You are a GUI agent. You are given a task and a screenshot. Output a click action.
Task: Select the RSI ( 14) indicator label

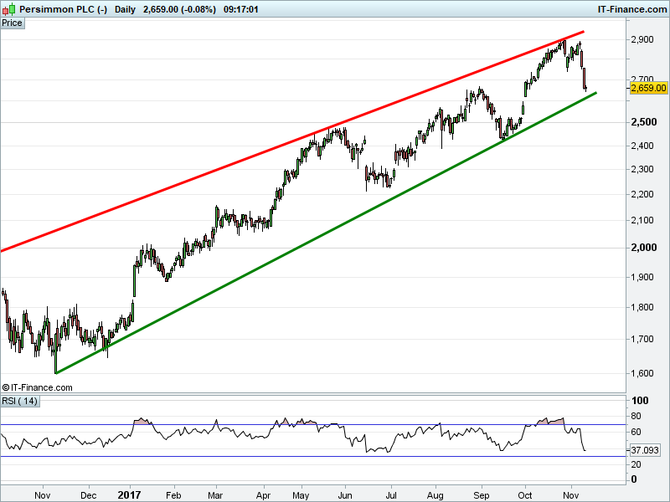[20, 402]
